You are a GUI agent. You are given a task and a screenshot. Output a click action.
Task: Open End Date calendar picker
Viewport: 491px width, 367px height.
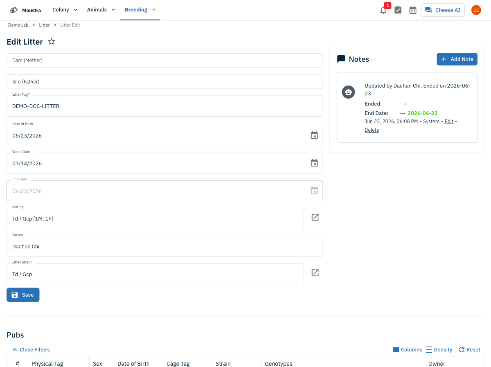click(314, 191)
